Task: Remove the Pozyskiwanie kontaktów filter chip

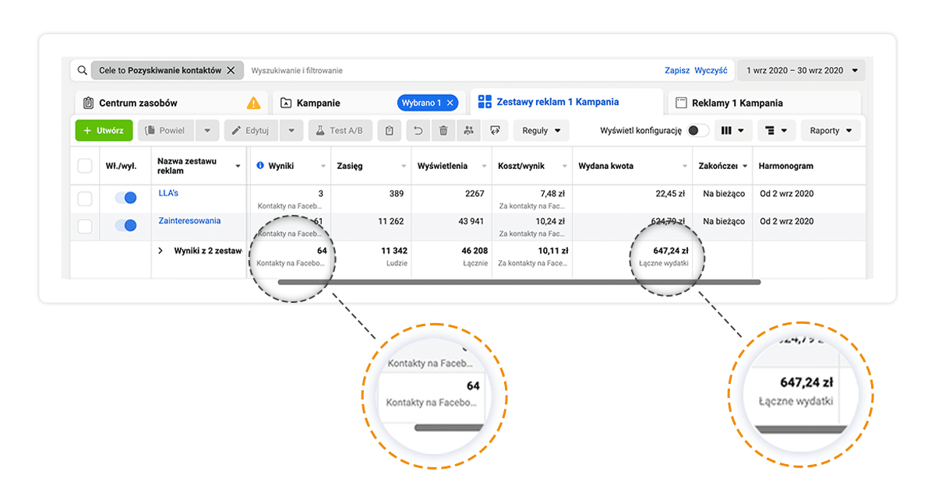Action: click(x=231, y=70)
